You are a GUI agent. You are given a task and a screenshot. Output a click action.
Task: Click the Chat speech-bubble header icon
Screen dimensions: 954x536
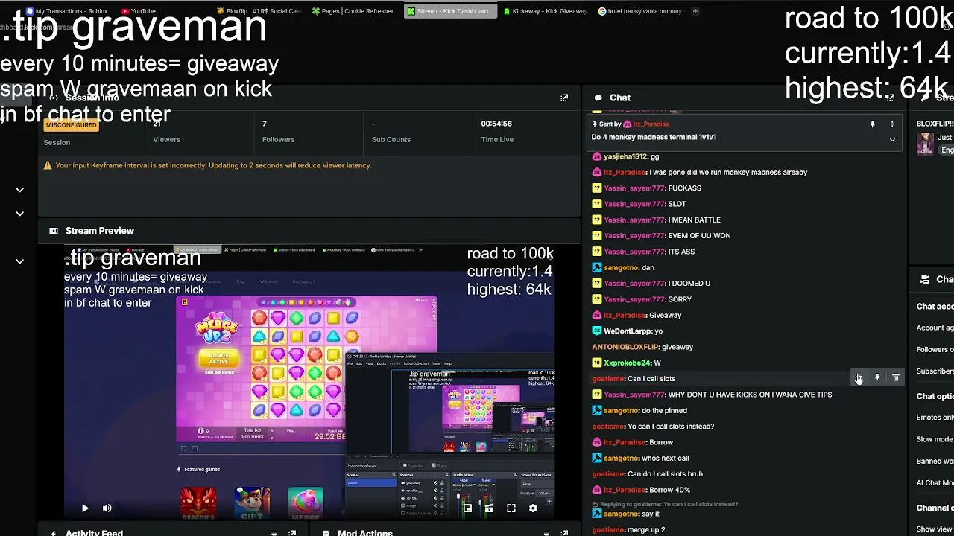coord(598,98)
